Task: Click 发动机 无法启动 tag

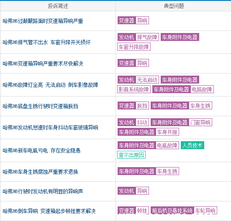Action: pos(138,79)
